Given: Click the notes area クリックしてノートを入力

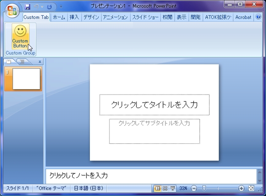Looking at the screenshot, I should click(x=151, y=176).
